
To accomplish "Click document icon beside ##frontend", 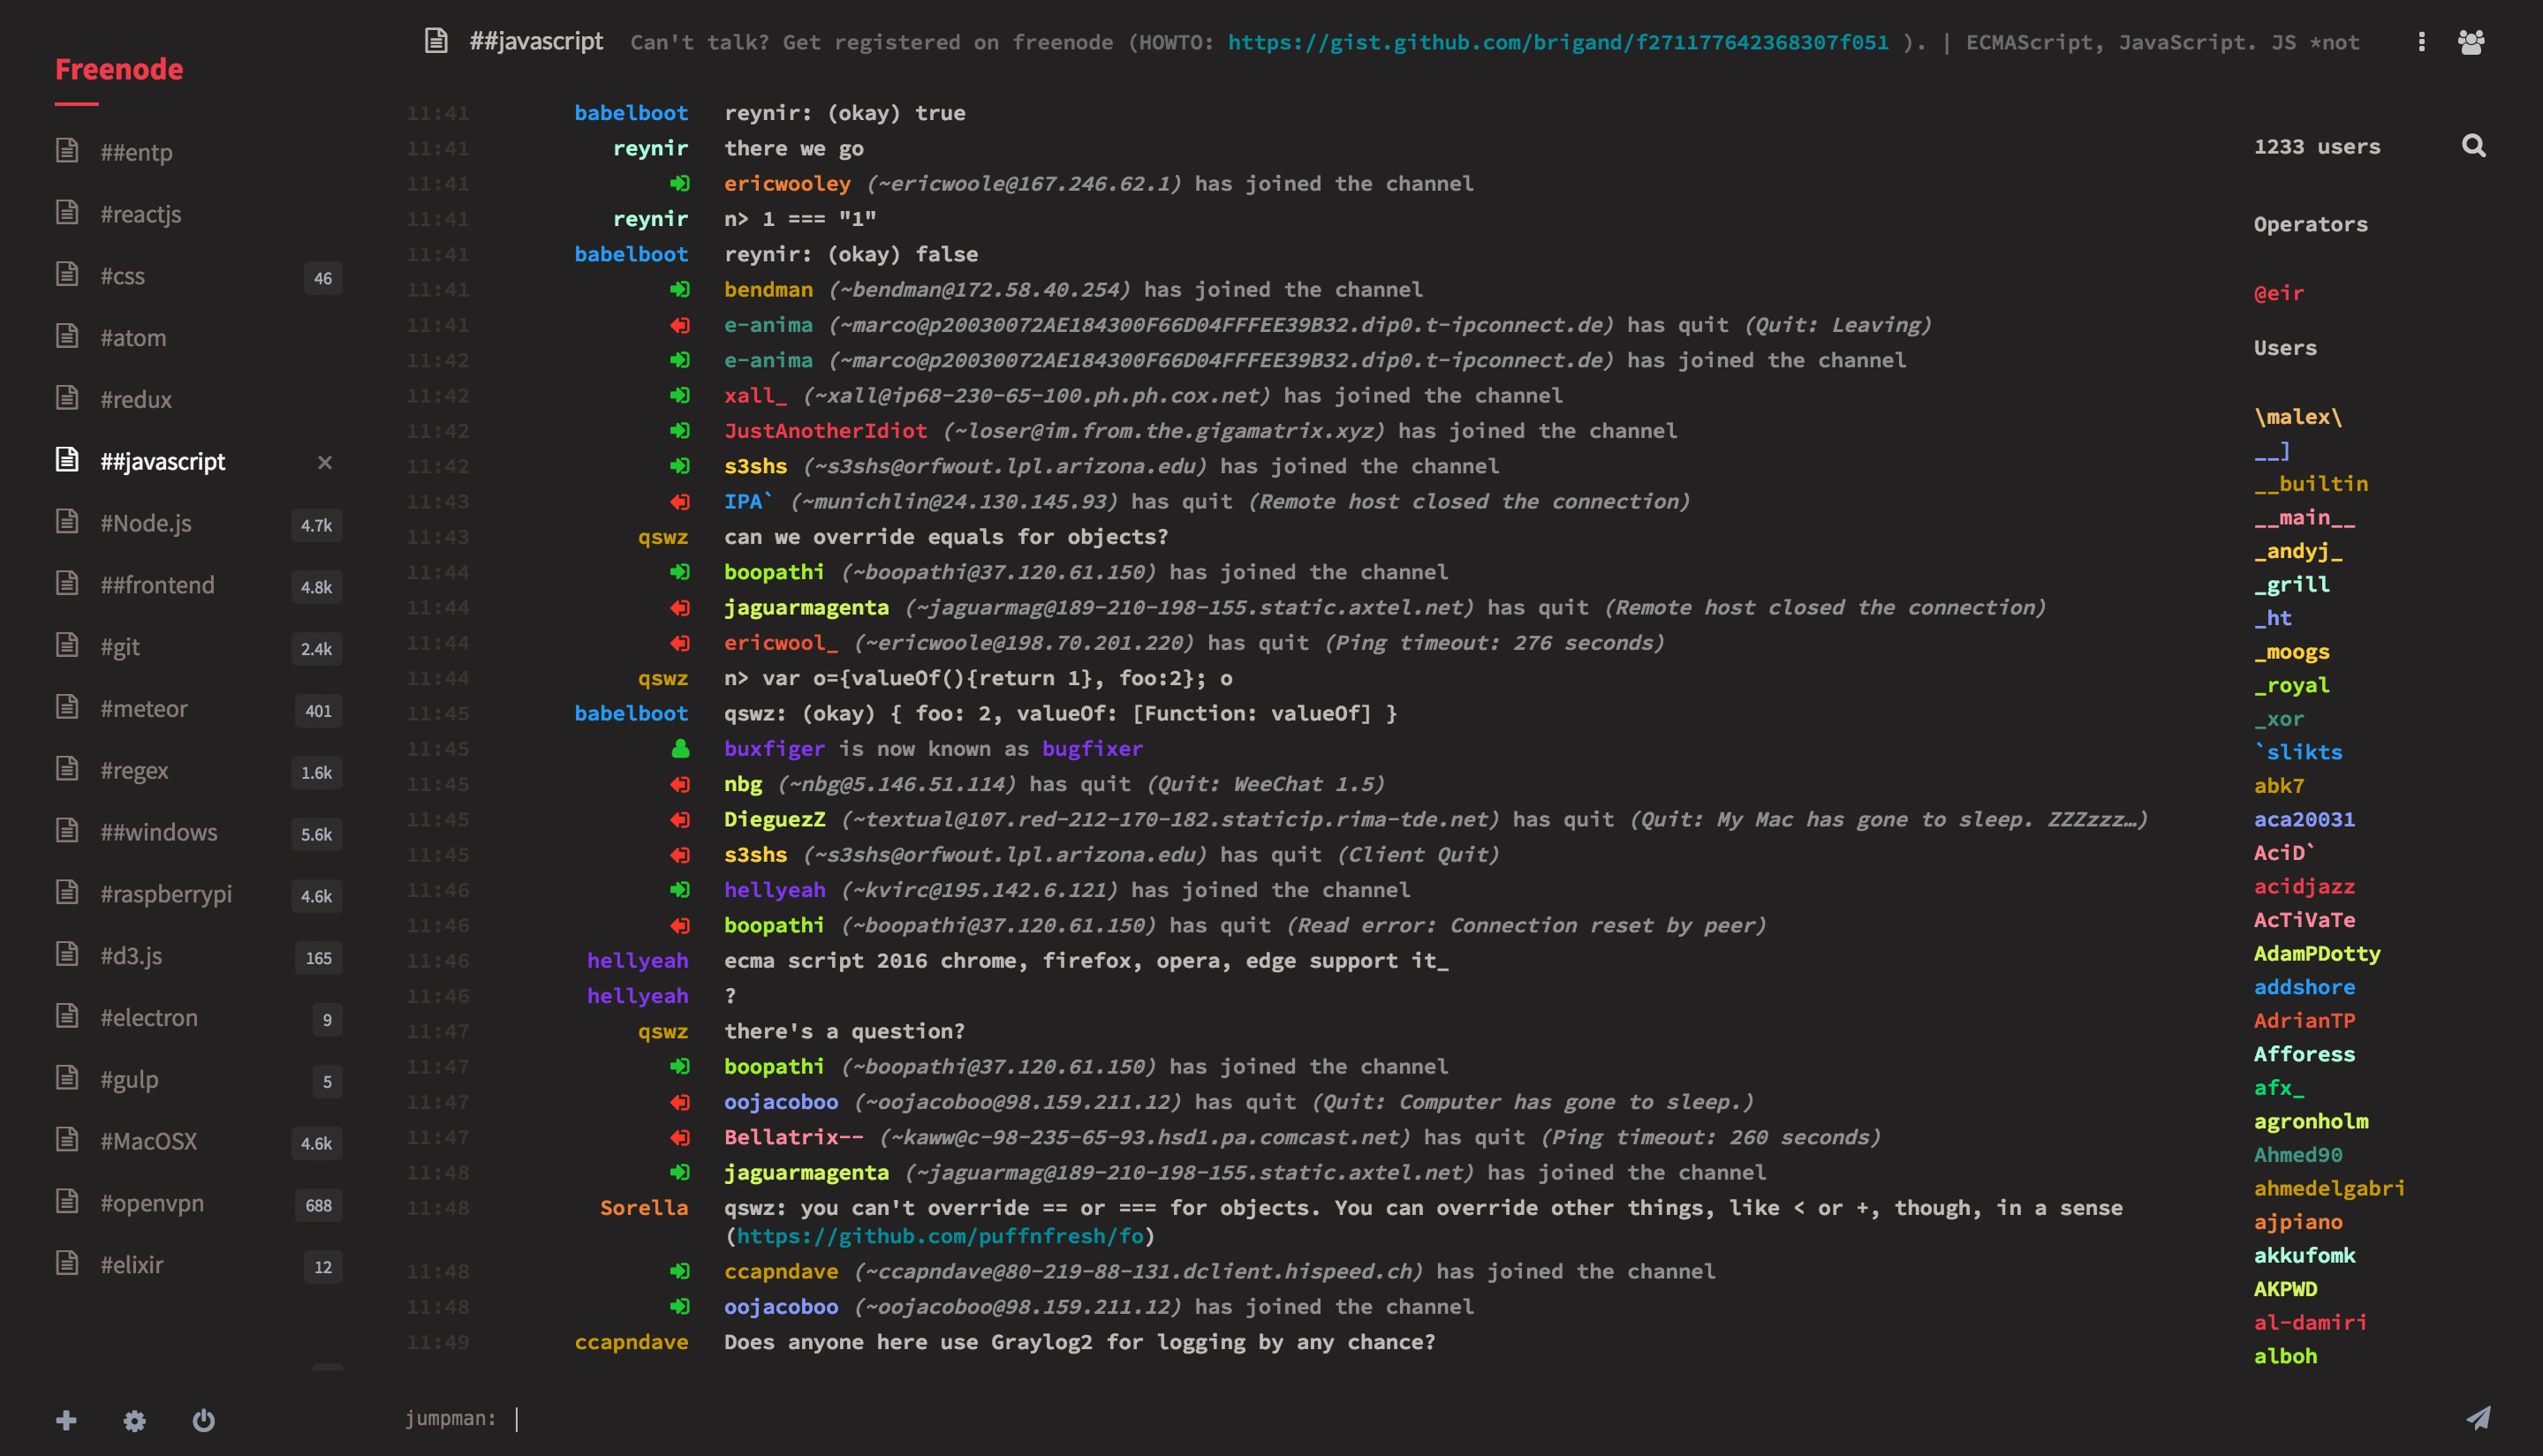I will 67,584.
